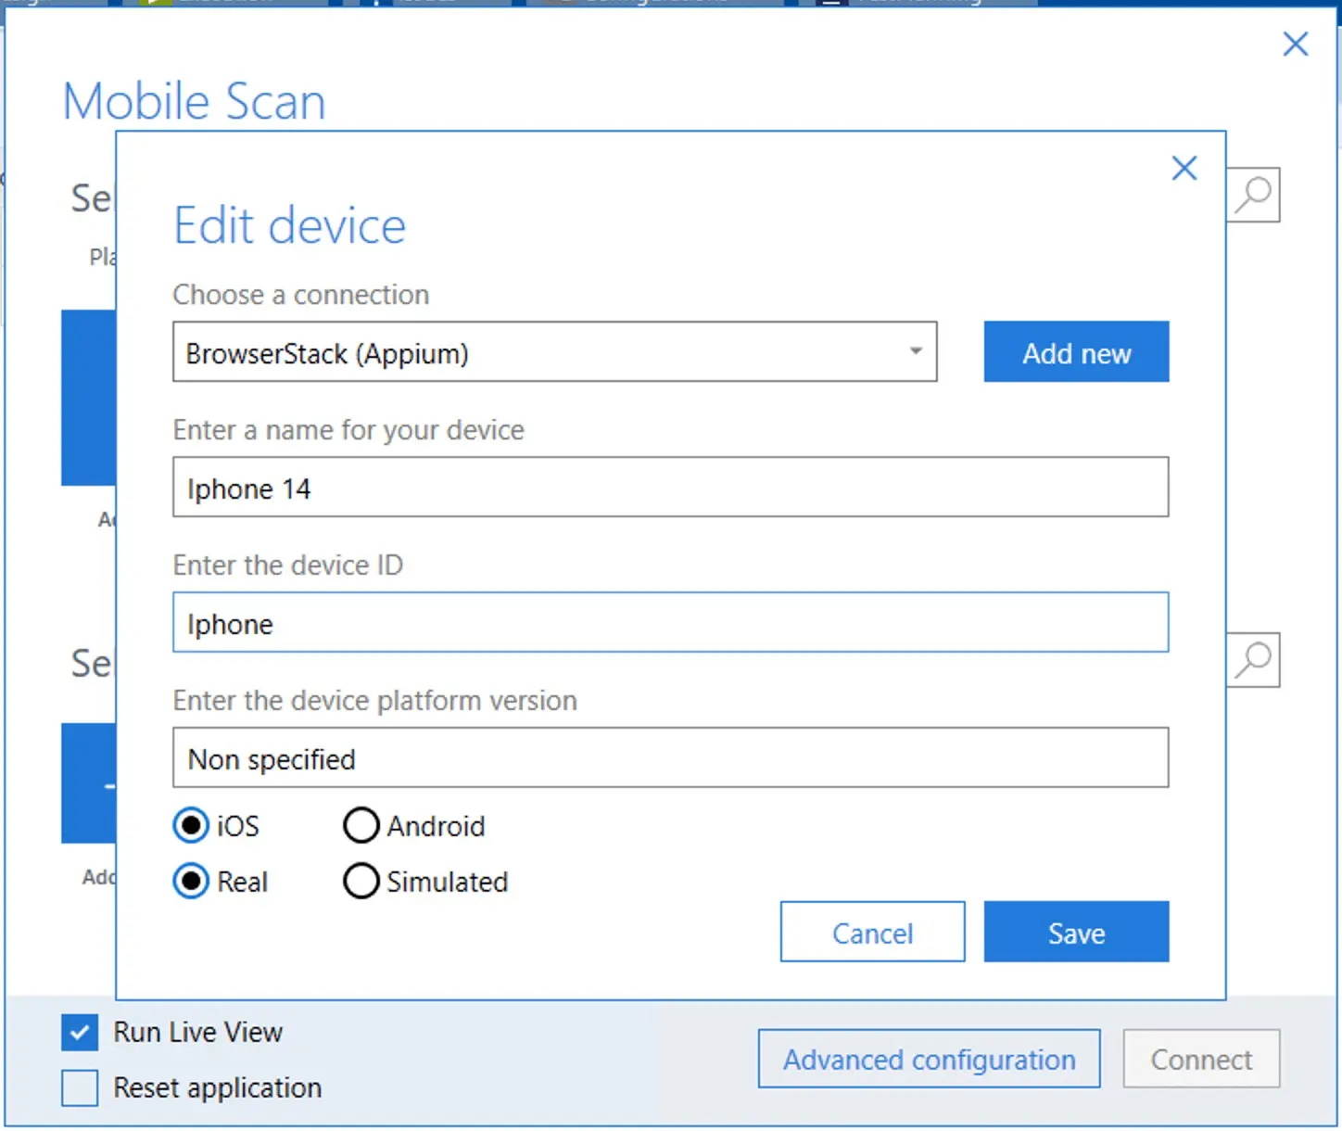Open Advanced configuration

pyautogui.click(x=929, y=1059)
